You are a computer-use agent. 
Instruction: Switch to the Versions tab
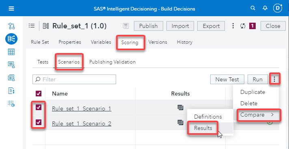point(158,42)
